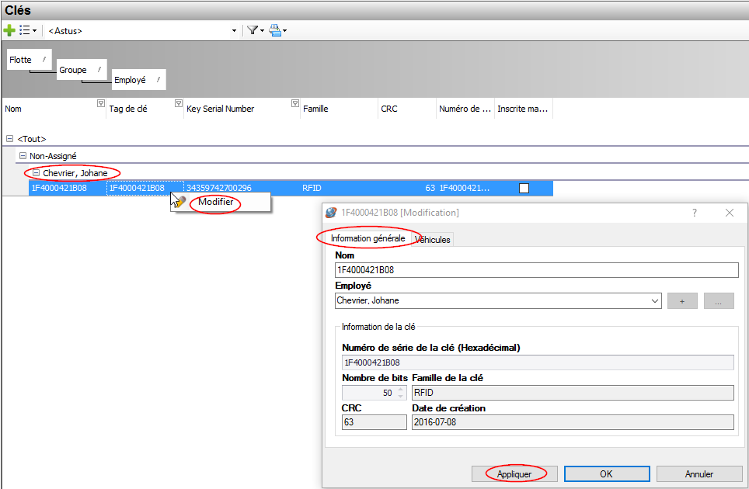
Task: Toggle the Inscrite ma... checkbox in selected row
Action: (524, 188)
